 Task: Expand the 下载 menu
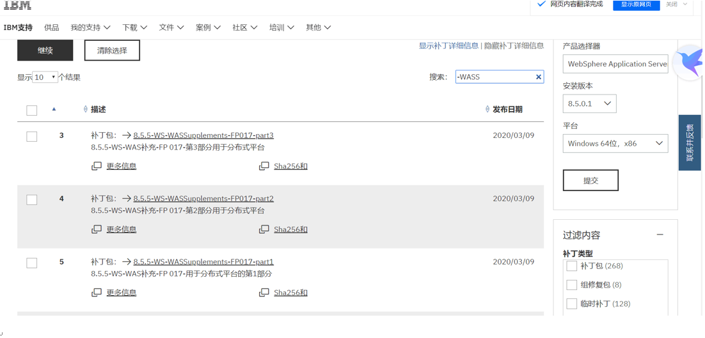[x=135, y=27]
